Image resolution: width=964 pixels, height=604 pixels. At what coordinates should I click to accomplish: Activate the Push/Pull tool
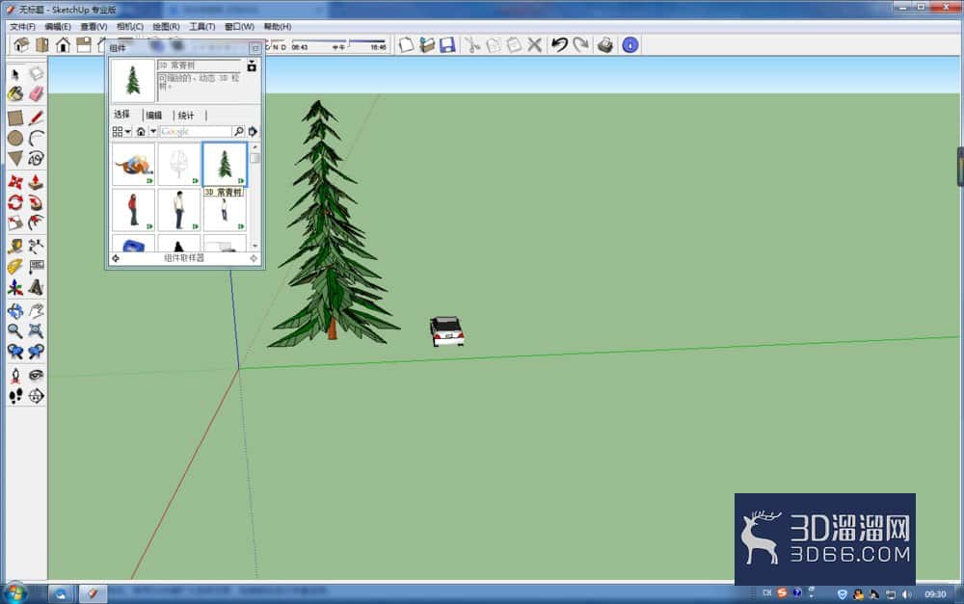pos(37,181)
